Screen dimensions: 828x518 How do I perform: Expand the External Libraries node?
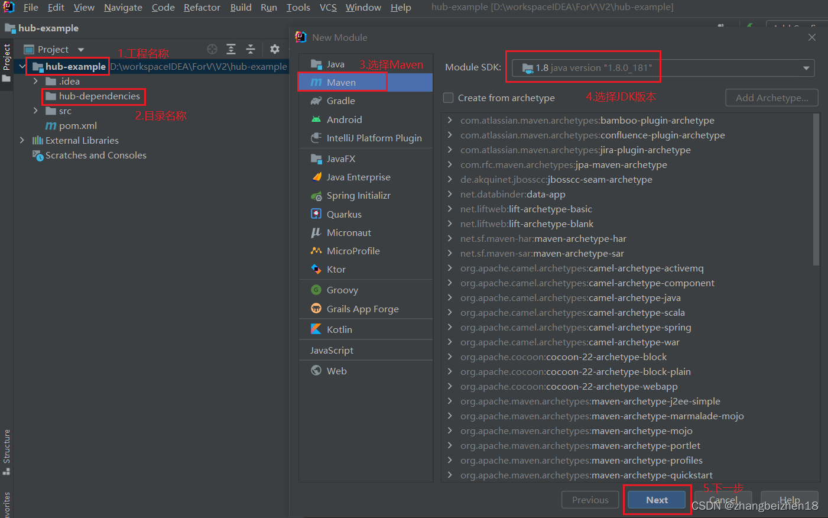22,140
